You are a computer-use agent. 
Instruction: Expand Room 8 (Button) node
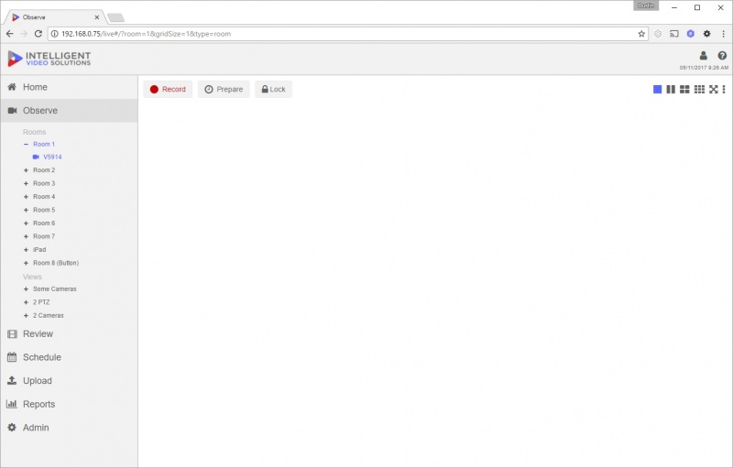[x=27, y=263]
